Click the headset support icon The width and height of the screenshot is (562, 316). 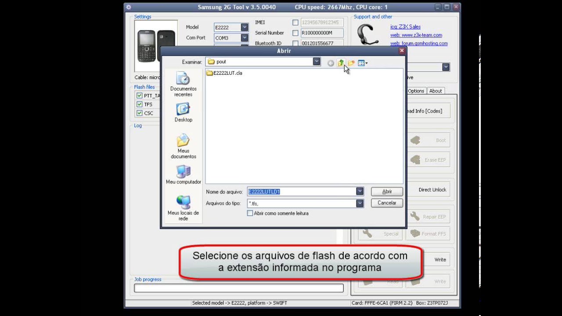368,34
